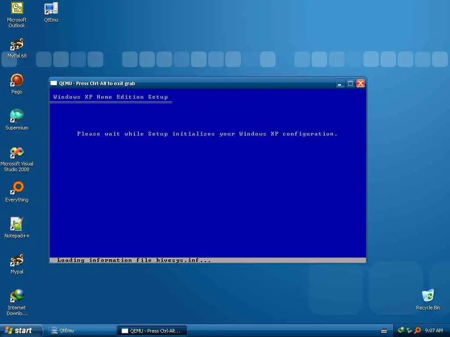The image size is (450, 337).
Task: Click the network connection tray icon
Action: [x=409, y=330]
